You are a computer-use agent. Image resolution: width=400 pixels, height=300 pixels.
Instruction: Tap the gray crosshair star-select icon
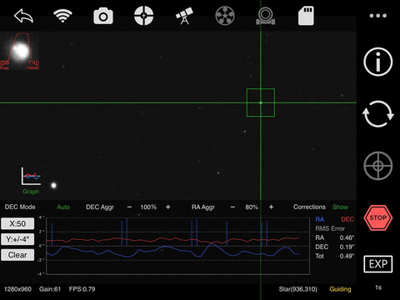[377, 166]
